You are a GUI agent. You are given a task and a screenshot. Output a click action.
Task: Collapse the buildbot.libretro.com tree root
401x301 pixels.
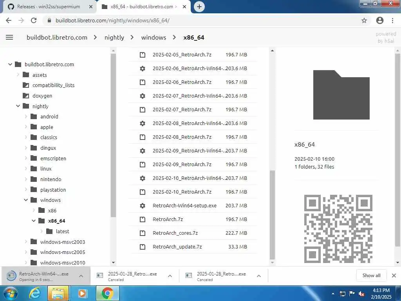point(10,64)
